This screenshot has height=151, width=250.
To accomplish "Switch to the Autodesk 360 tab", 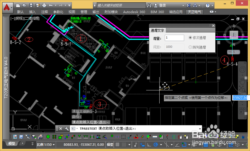I will coord(134,12).
